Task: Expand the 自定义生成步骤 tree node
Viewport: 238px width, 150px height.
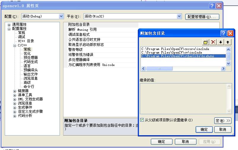Action: (x=15, y=112)
